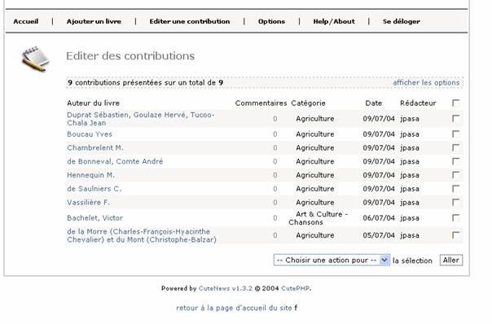Open the Hennequin M. contribution
Image resolution: width=492 pixels, height=324 pixels.
(90, 175)
